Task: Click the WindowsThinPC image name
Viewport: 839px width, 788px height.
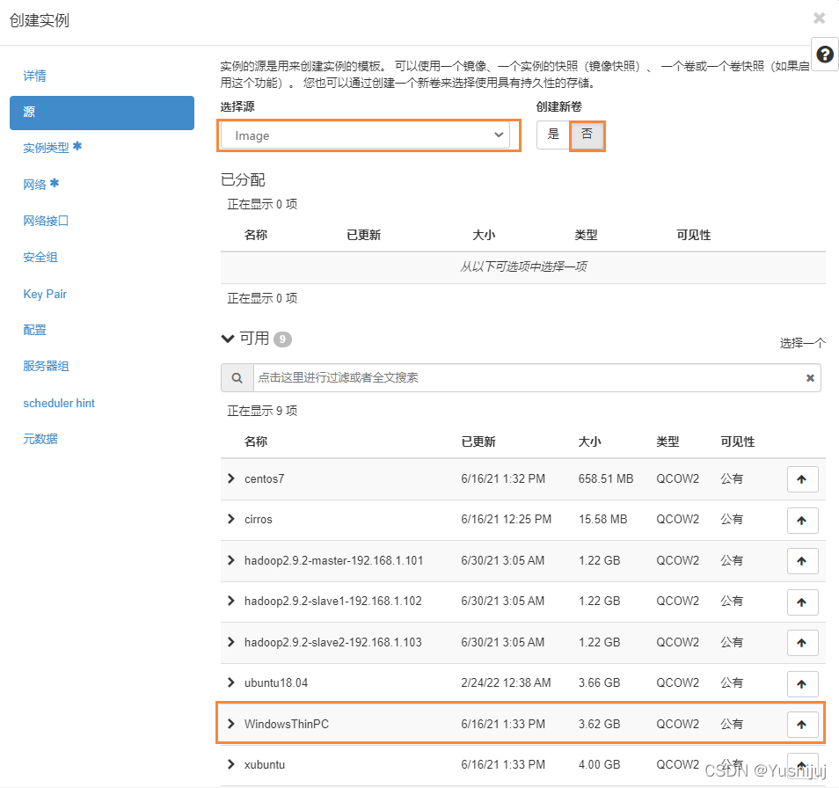Action: point(287,725)
